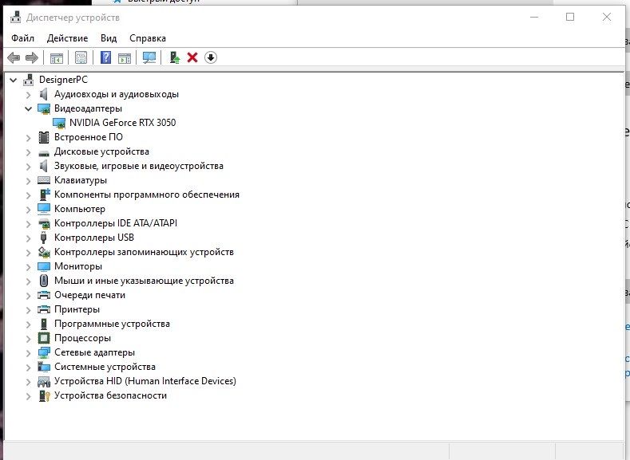Toggle the console tree pane icon
Screen dimensions: 630x460
57,57
